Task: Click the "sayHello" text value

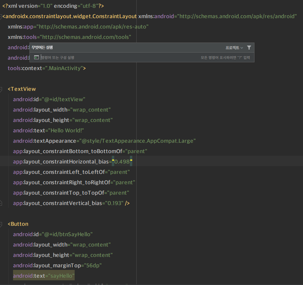Action: tap(61, 276)
